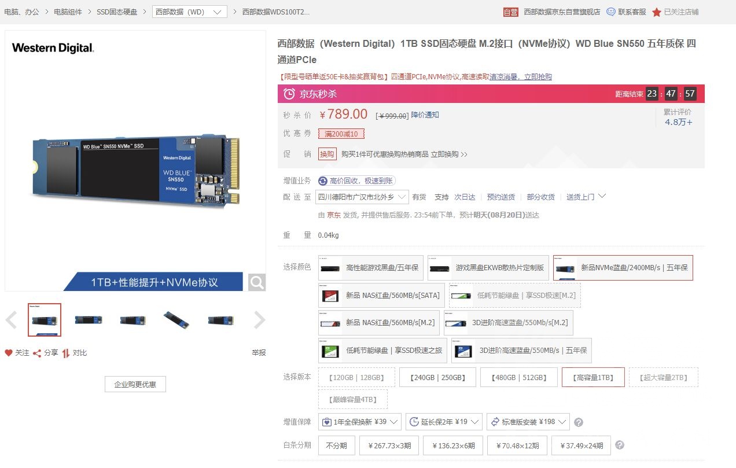736x468 pixels.
Task: Select the 不分期 installment option
Action: click(x=336, y=445)
